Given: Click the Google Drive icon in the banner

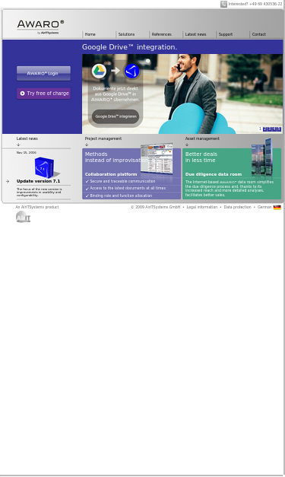Looking at the screenshot, I should point(99,72).
